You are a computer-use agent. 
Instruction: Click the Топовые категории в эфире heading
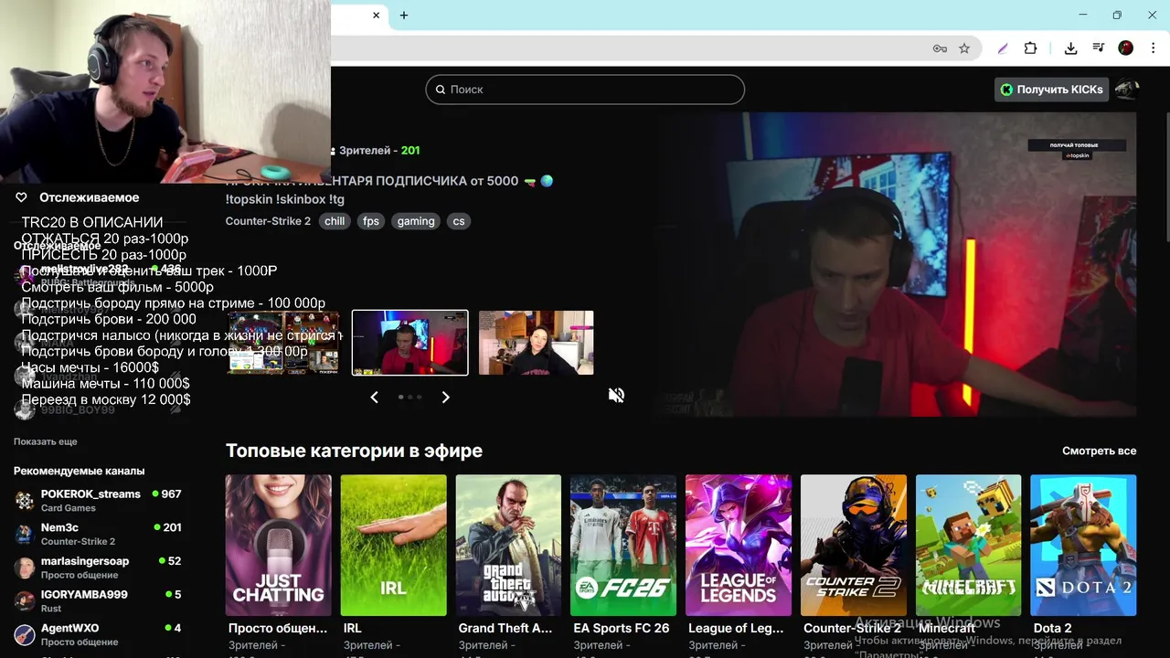tap(354, 451)
